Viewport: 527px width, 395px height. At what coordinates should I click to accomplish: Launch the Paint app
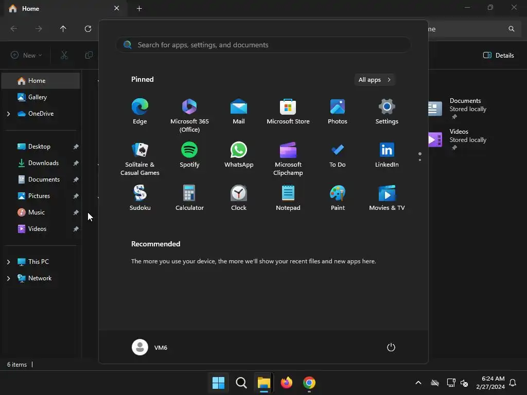(338, 198)
